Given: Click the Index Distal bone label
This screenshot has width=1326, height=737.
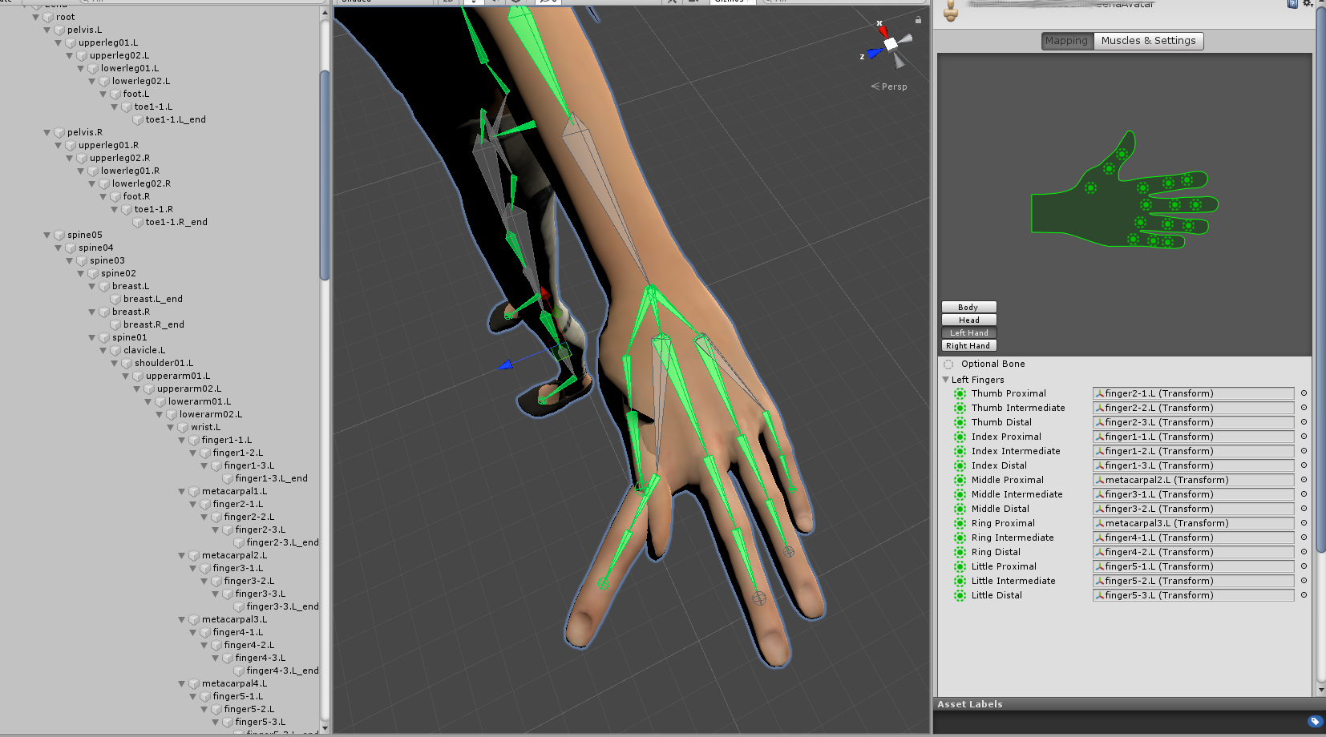Looking at the screenshot, I should [999, 465].
